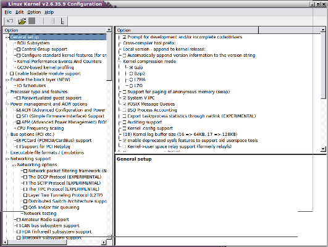The height and width of the screenshot is (247, 328).
Task: Toggle Paravirtualized guest support checkbox
Action: tap(19, 98)
